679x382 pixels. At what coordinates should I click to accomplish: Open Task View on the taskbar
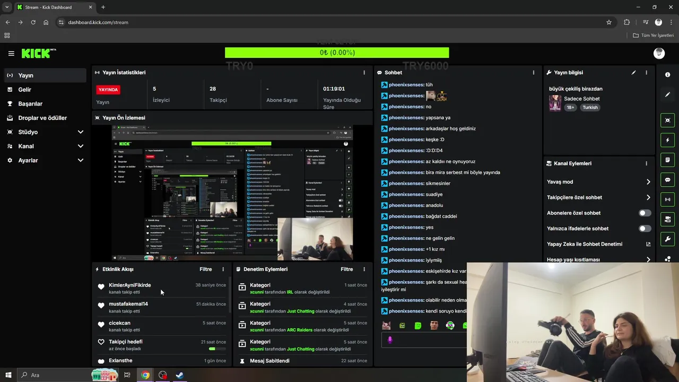coord(127,375)
